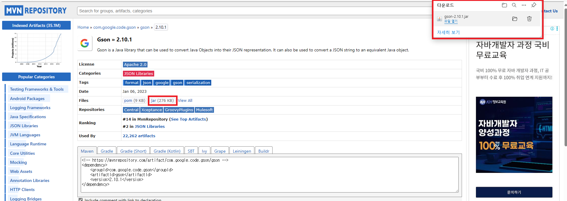
Task: Open the SBT tab
Action: tap(191, 151)
